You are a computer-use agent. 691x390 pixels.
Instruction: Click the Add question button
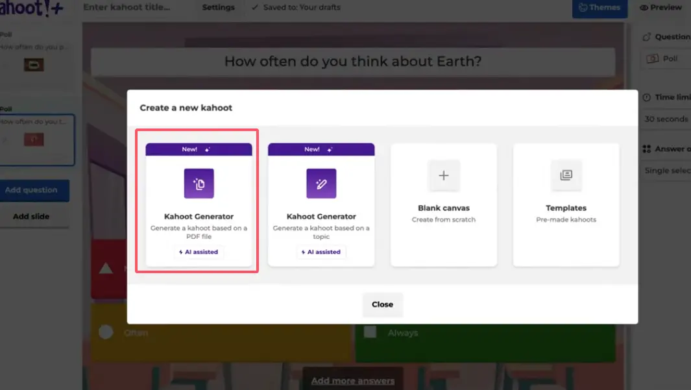point(31,190)
